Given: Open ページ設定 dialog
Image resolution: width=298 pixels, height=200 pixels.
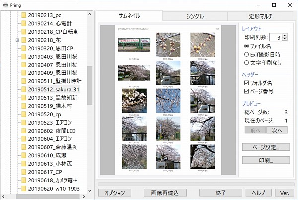Looking at the screenshot, I should click(266, 147).
